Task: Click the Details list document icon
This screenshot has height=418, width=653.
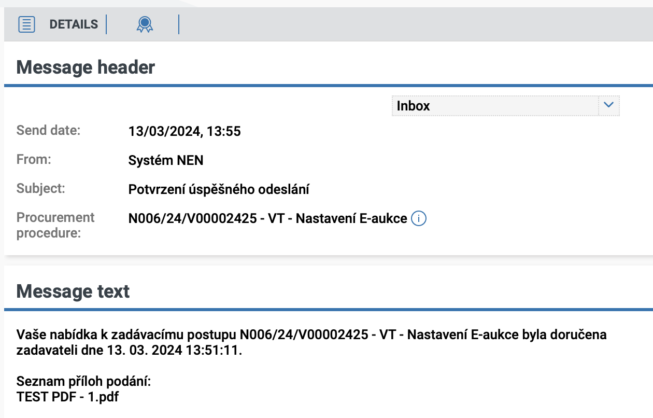Action: coord(26,24)
